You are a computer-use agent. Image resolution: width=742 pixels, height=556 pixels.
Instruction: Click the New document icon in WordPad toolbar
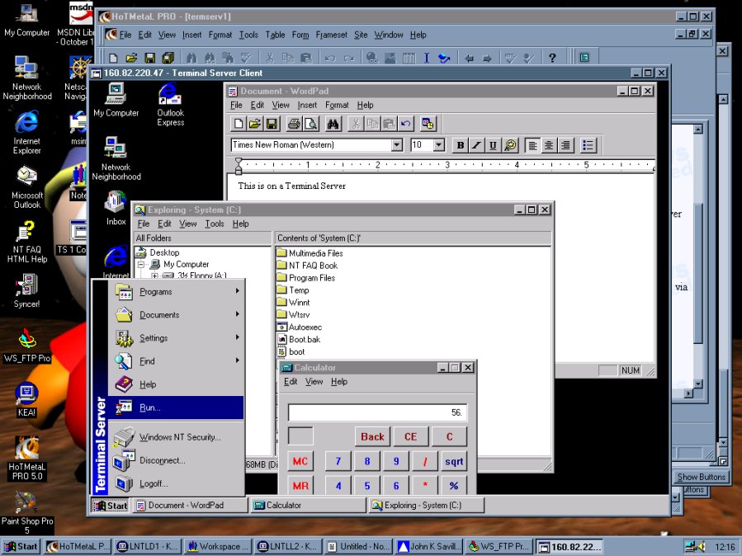239,124
